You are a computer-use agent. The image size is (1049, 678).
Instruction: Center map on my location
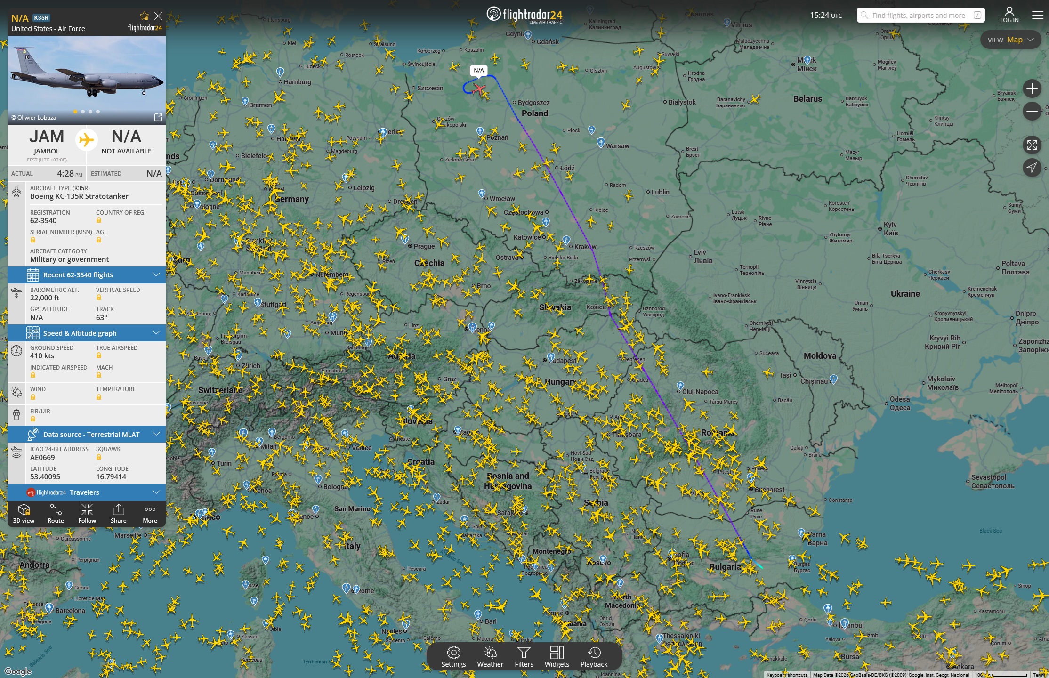tap(1032, 167)
